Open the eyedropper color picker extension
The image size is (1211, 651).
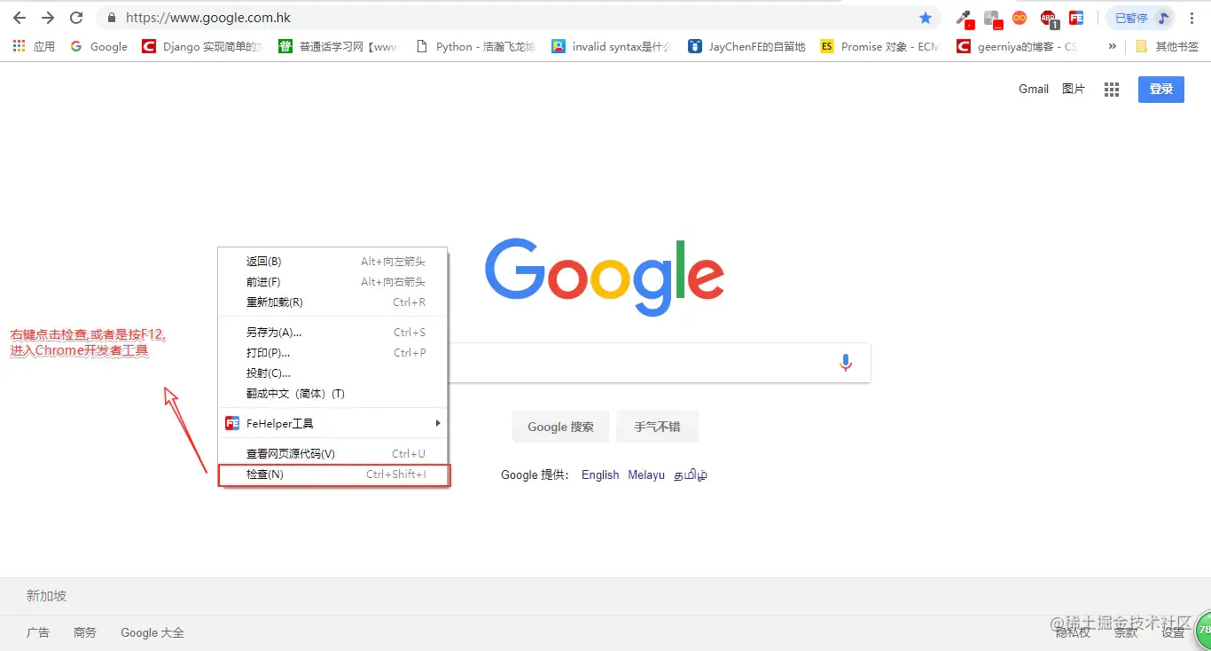(964, 18)
